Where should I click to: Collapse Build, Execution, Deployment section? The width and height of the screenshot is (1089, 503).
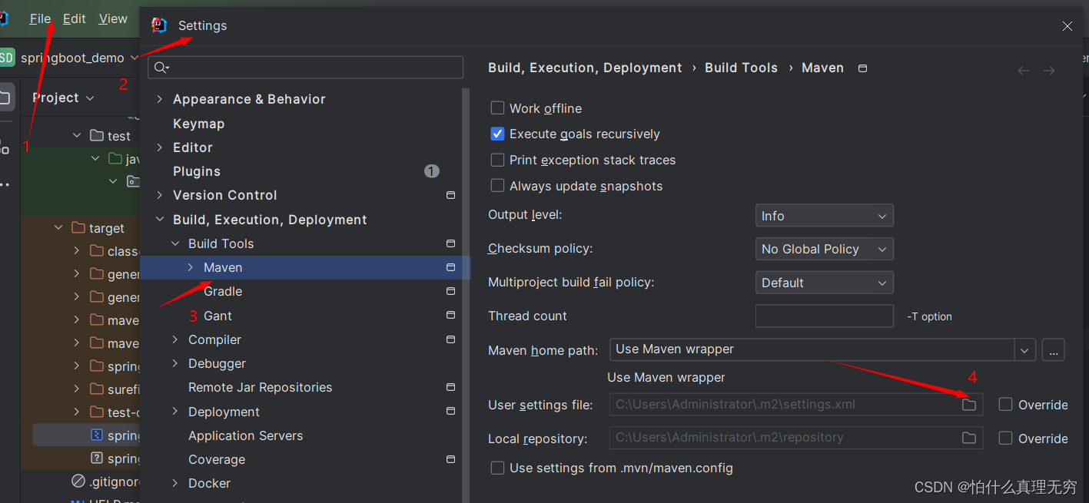pos(160,220)
